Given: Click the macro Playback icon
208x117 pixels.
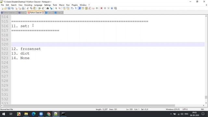Looking at the screenshot, I should (x=108, y=8).
